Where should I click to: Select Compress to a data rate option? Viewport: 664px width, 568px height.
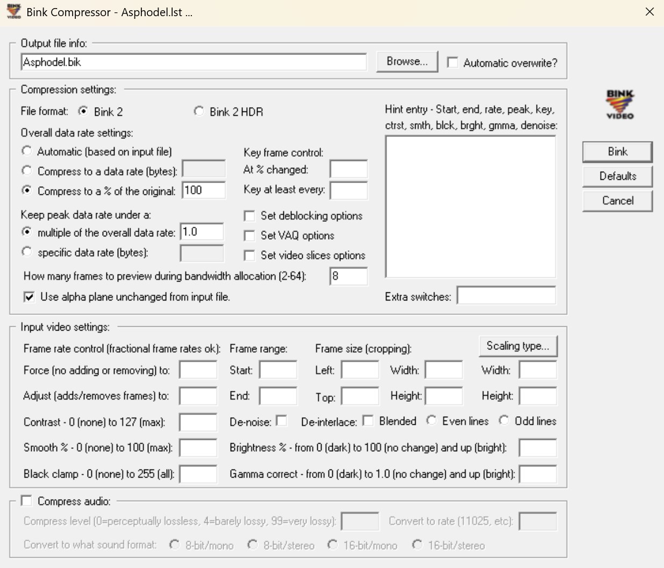pyautogui.click(x=27, y=171)
